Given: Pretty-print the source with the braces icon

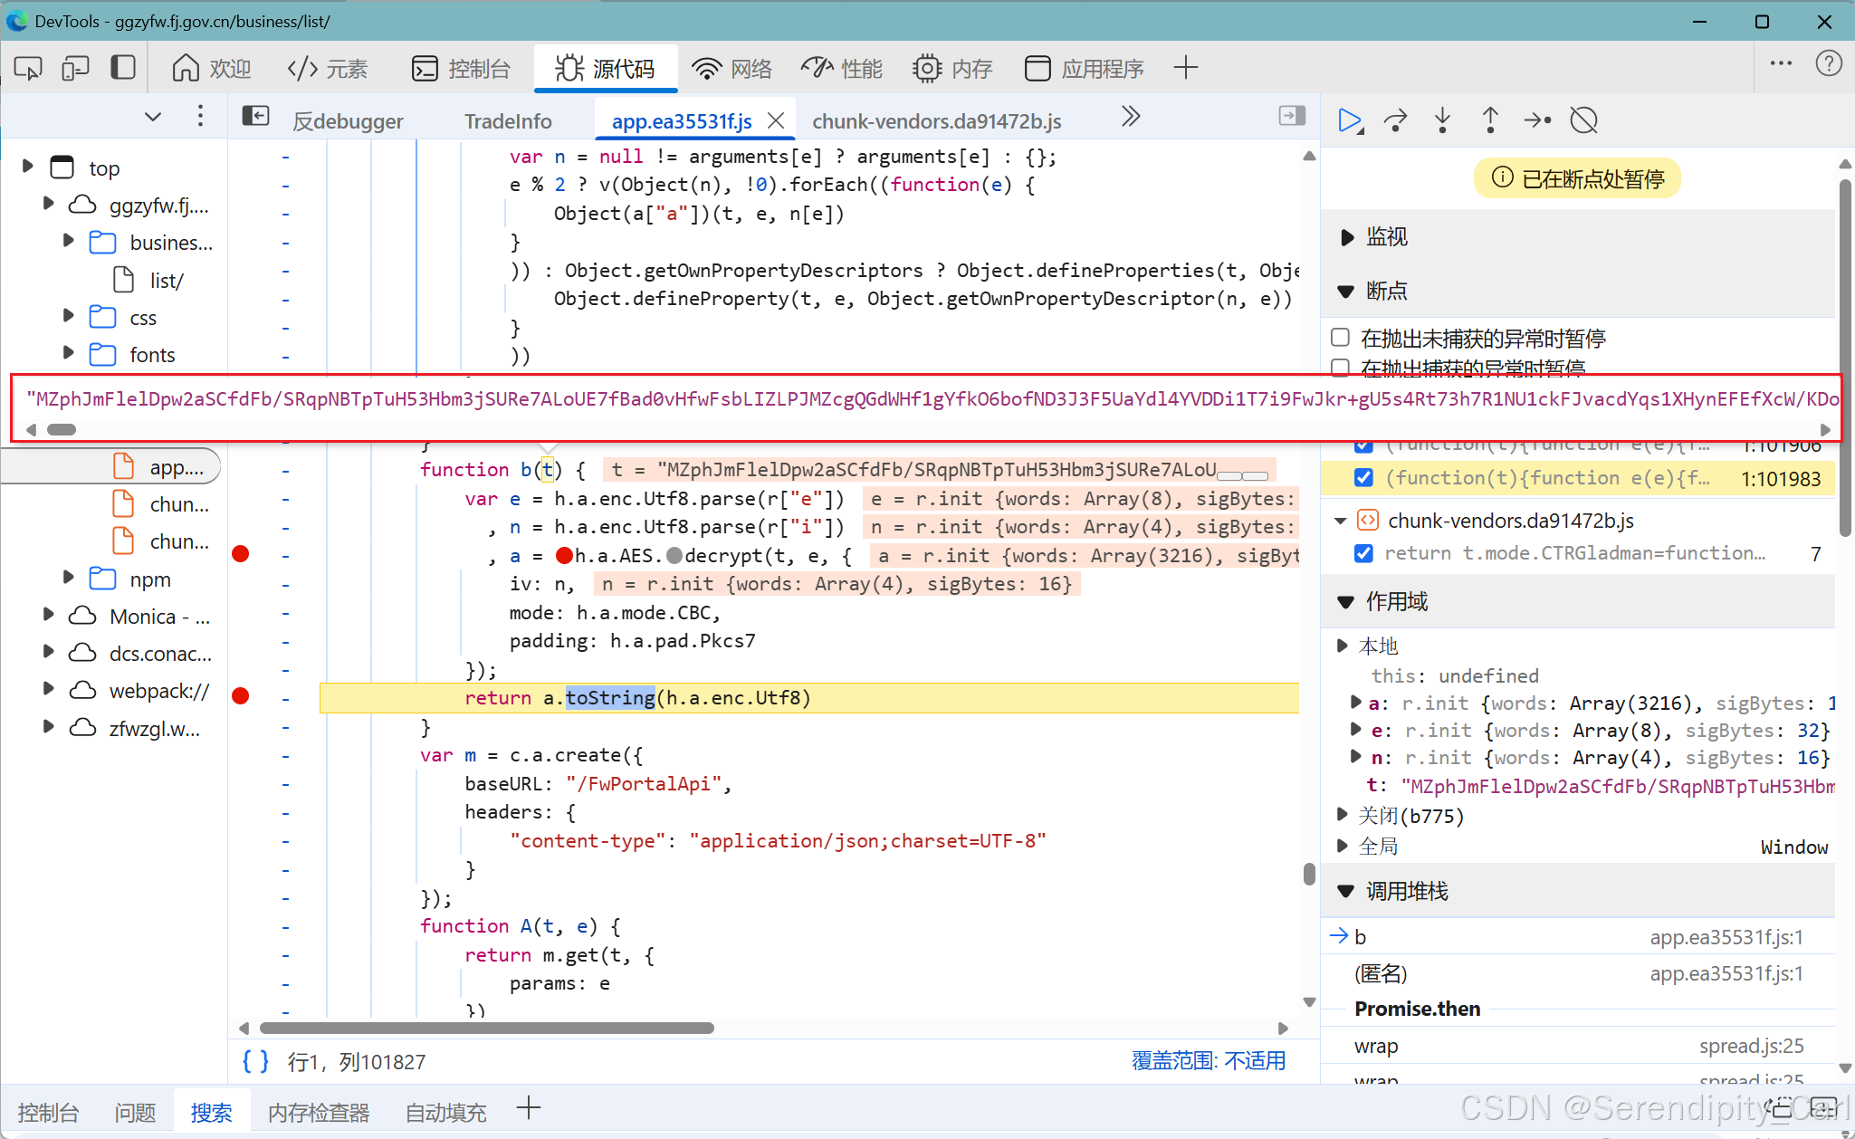Looking at the screenshot, I should coord(254,1060).
